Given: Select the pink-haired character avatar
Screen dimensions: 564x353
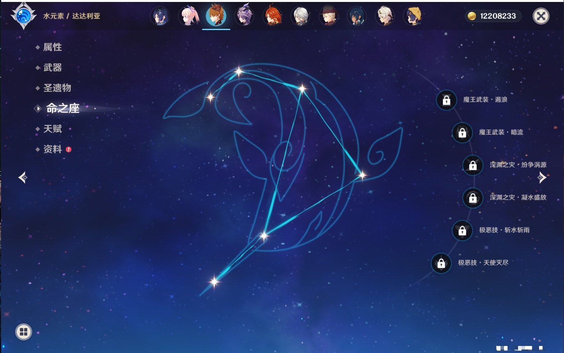Looking at the screenshot, I should (189, 16).
